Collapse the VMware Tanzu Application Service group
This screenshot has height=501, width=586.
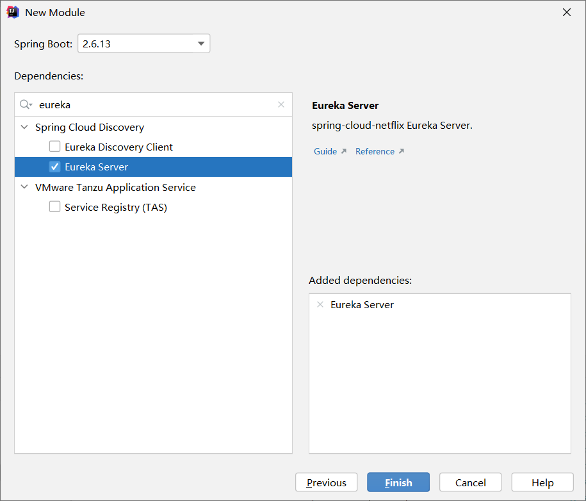coord(24,187)
